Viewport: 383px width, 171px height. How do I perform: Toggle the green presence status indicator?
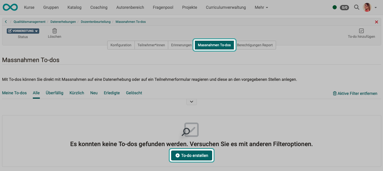pyautogui.click(x=335, y=7)
